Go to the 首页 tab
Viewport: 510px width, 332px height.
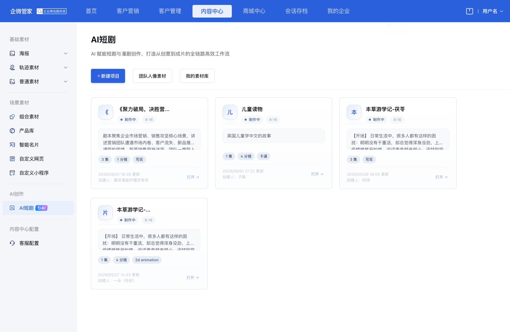pyautogui.click(x=91, y=11)
